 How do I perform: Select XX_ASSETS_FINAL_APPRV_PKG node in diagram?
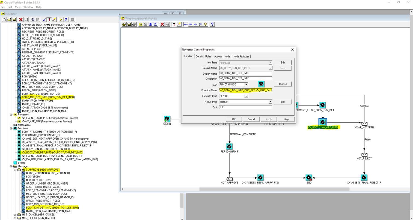[260, 178]
